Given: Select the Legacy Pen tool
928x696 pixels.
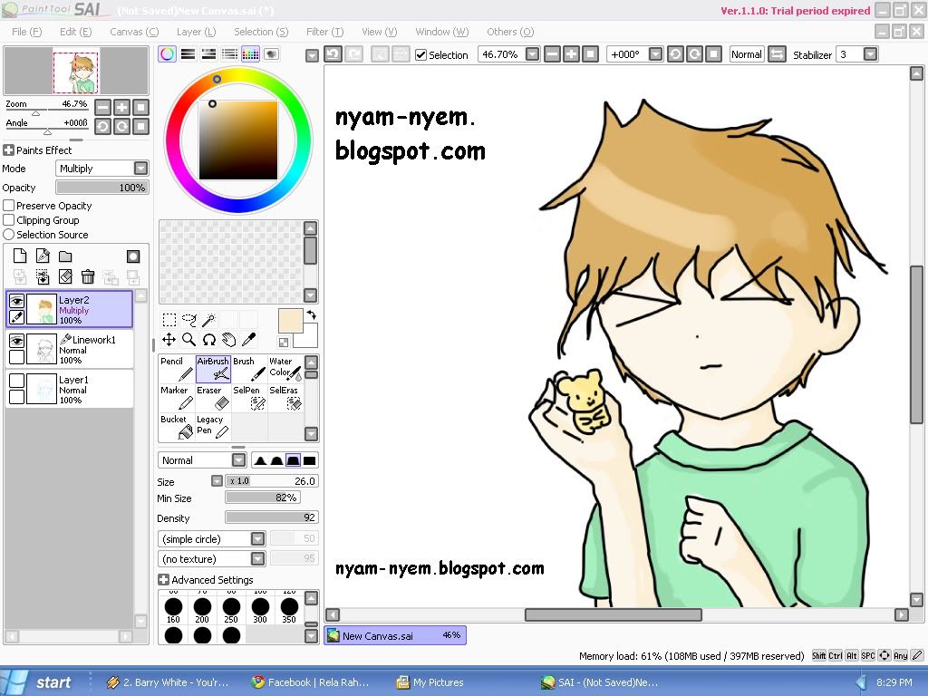Looking at the screenshot, I should (x=213, y=427).
